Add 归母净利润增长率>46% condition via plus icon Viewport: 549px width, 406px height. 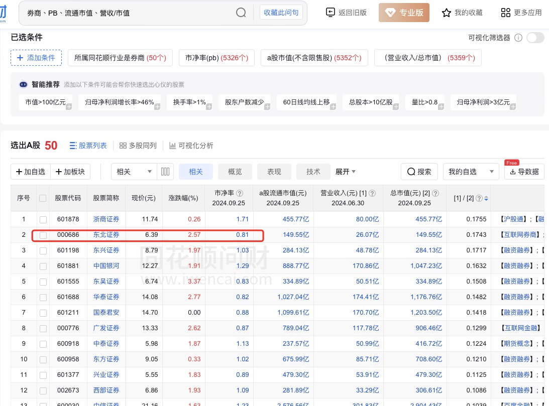(x=157, y=107)
